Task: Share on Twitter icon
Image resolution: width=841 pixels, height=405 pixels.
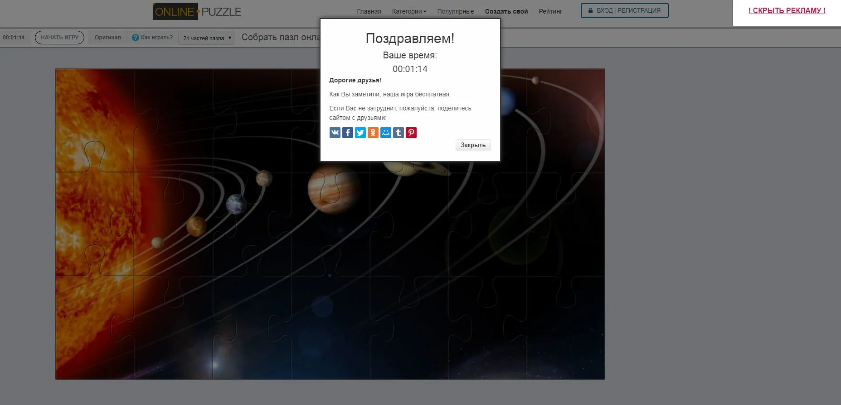Action: pyautogui.click(x=360, y=133)
